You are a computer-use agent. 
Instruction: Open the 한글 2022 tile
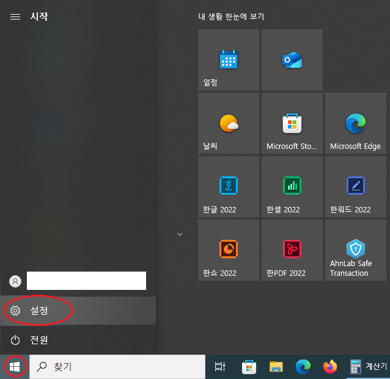coord(229,187)
